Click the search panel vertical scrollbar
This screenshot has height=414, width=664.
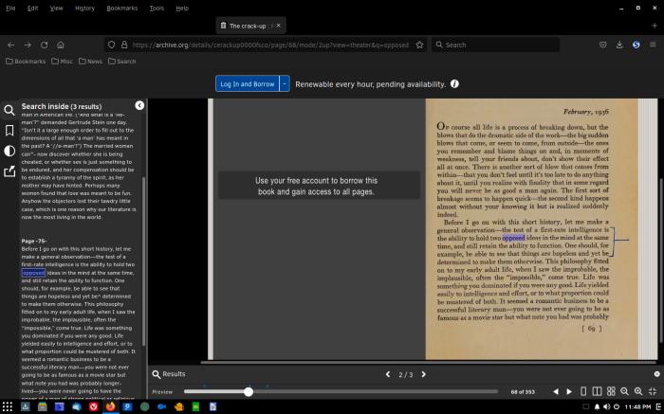143,261
